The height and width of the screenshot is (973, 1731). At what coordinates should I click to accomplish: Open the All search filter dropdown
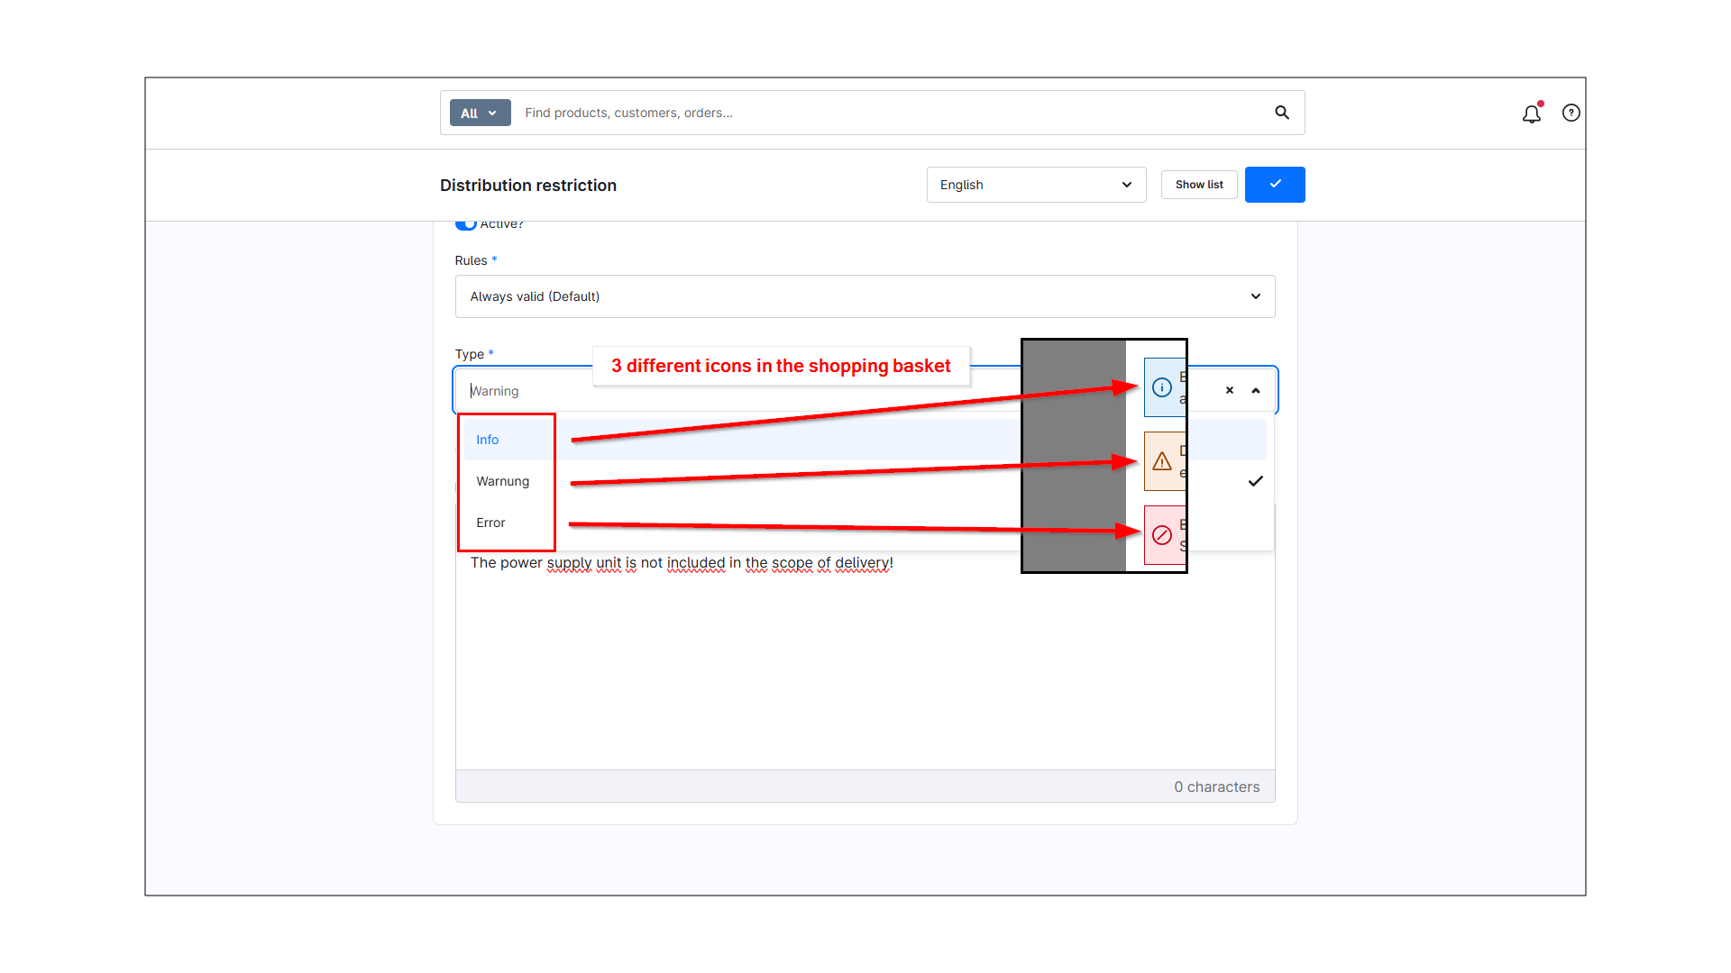[x=480, y=113]
